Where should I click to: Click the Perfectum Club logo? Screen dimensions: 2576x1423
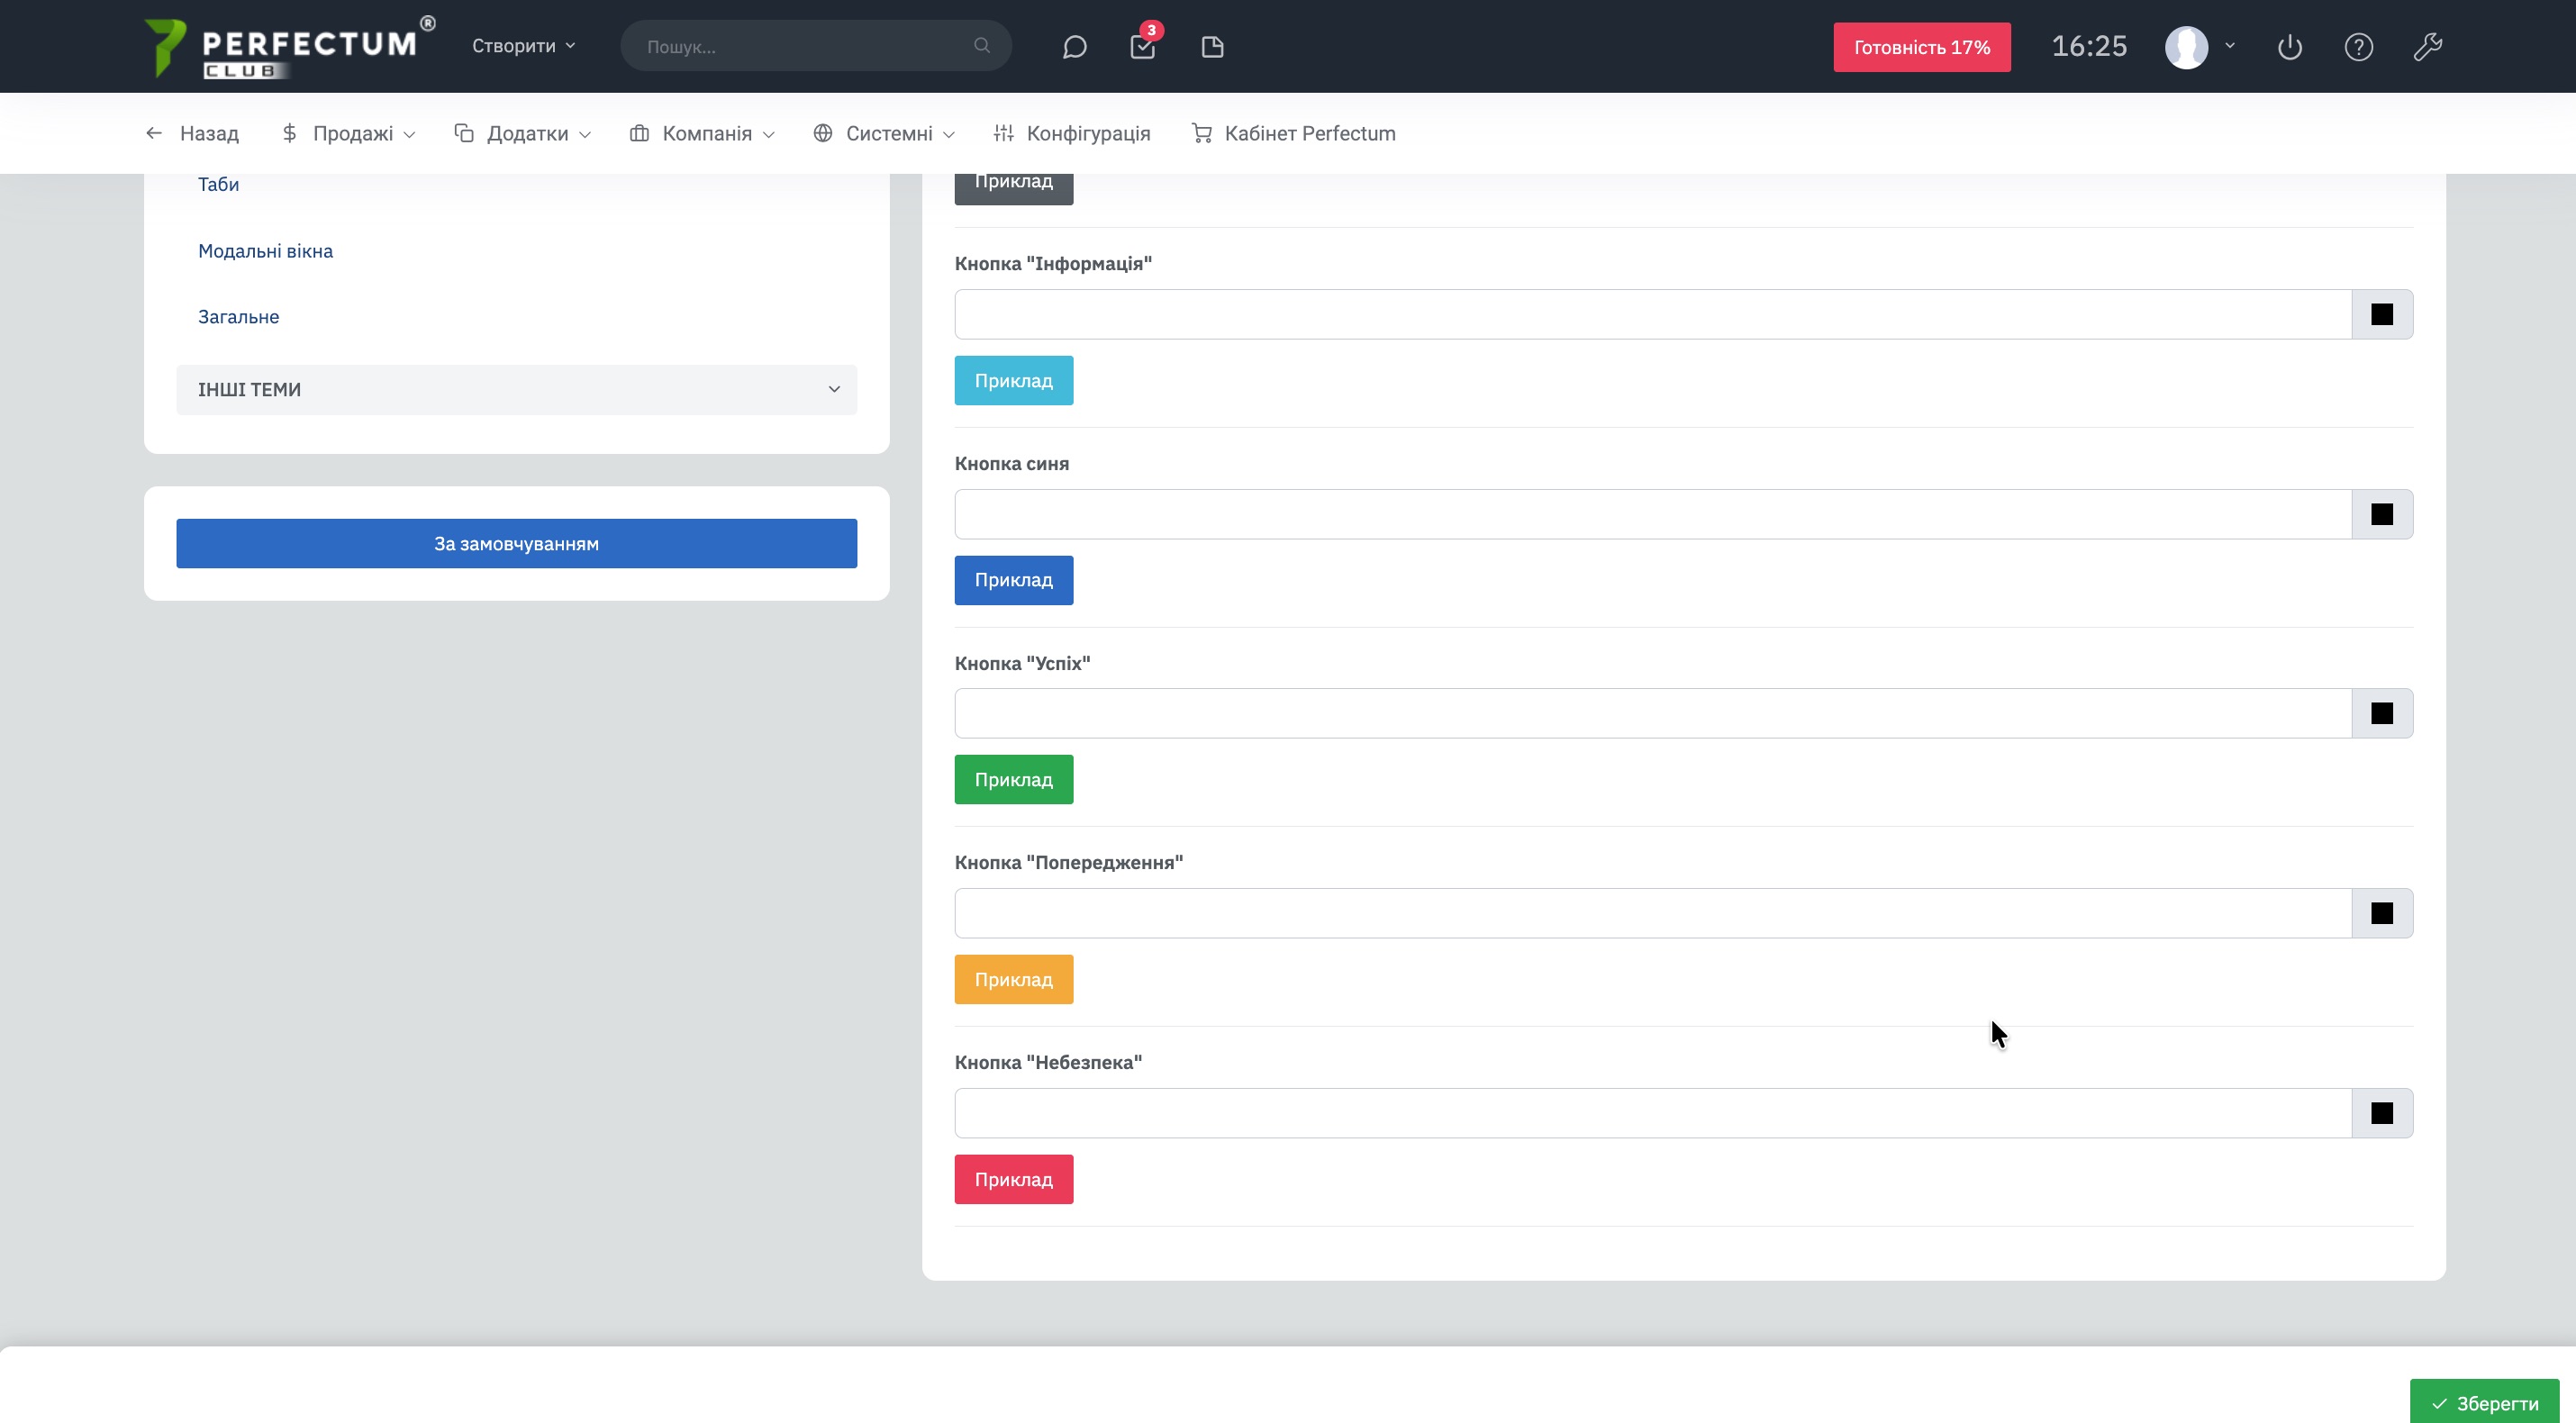click(288, 48)
